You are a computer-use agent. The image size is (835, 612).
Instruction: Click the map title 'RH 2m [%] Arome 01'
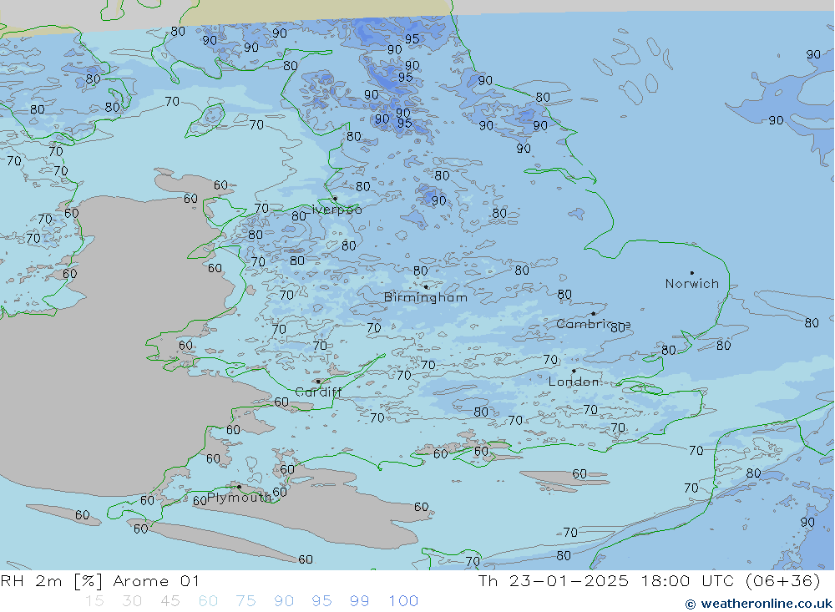point(99,581)
